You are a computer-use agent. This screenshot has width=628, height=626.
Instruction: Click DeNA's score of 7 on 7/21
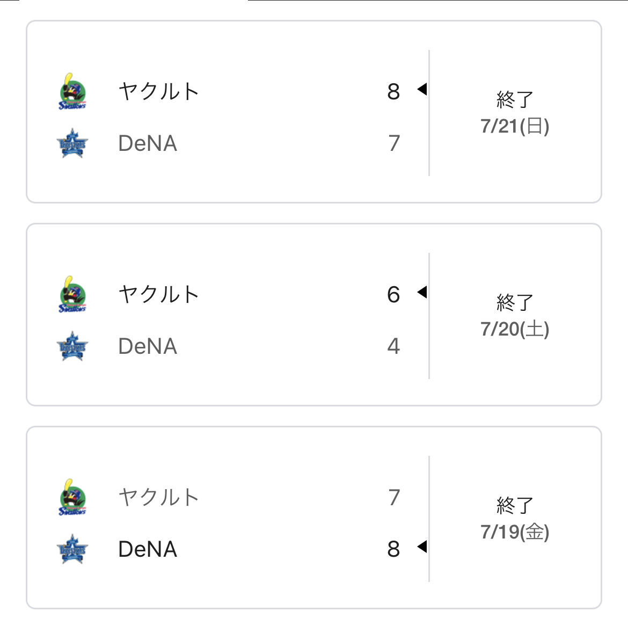(394, 143)
